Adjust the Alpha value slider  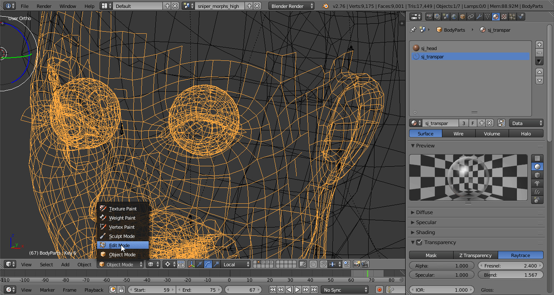pos(442,266)
